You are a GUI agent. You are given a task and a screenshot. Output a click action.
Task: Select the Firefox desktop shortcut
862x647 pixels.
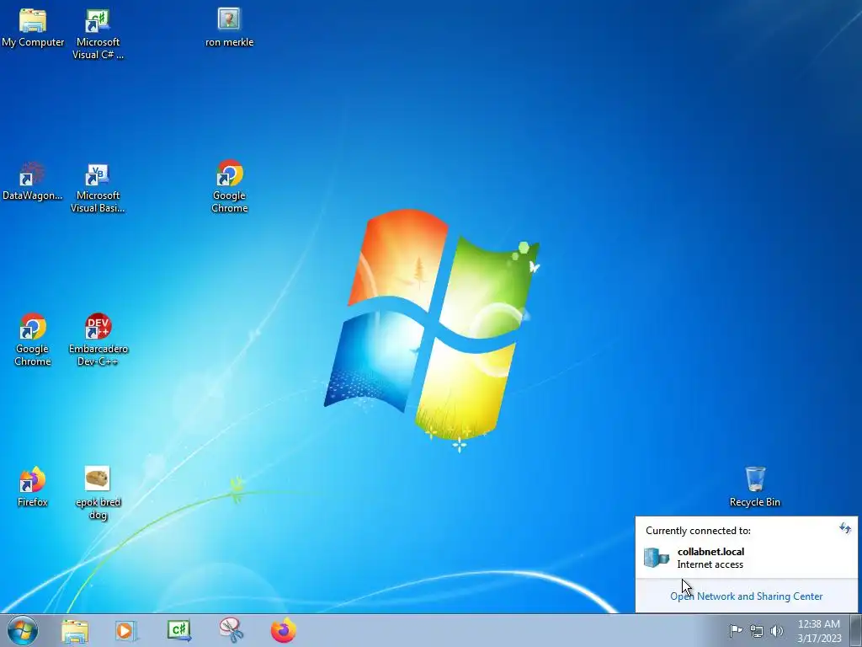[33, 487]
